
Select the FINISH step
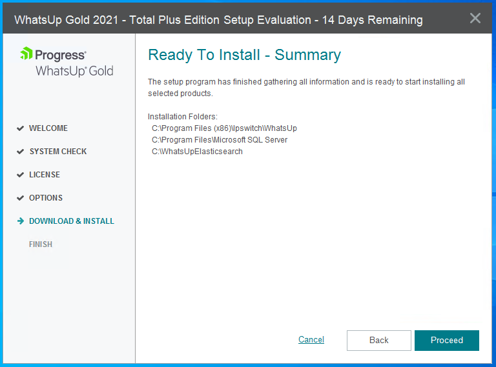point(41,244)
